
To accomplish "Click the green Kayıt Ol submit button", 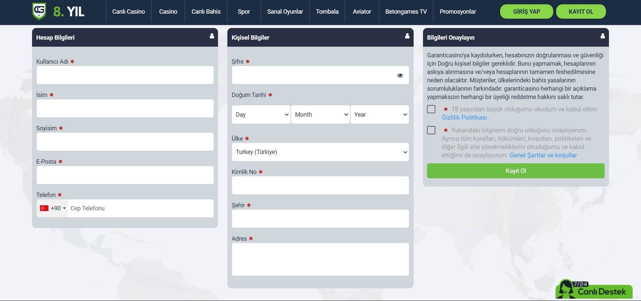I will [515, 171].
